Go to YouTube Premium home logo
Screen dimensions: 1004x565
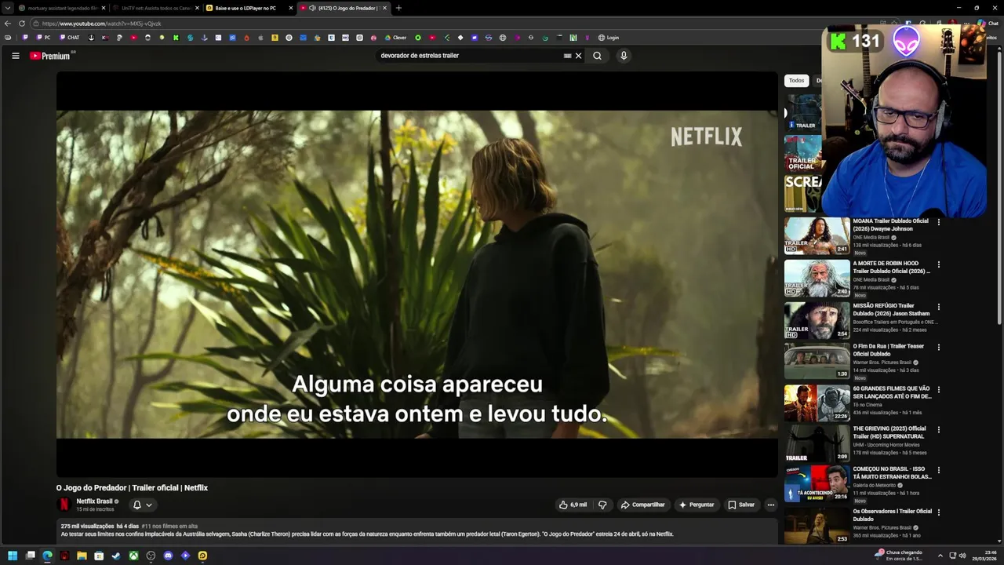pos(52,56)
